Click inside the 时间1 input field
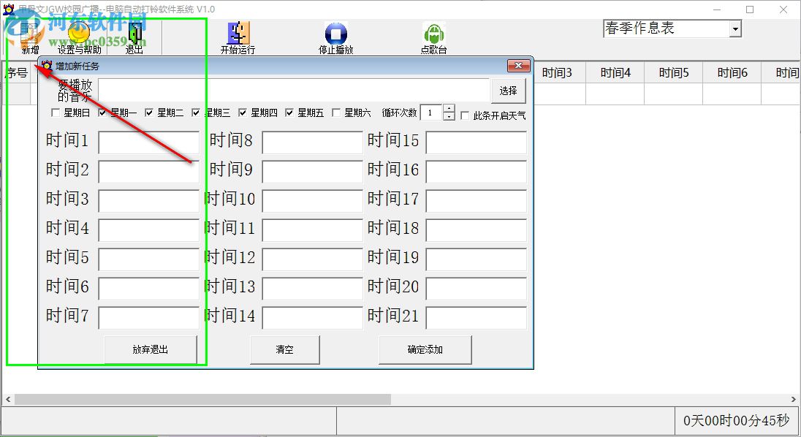The height and width of the screenshot is (437, 801). [148, 141]
